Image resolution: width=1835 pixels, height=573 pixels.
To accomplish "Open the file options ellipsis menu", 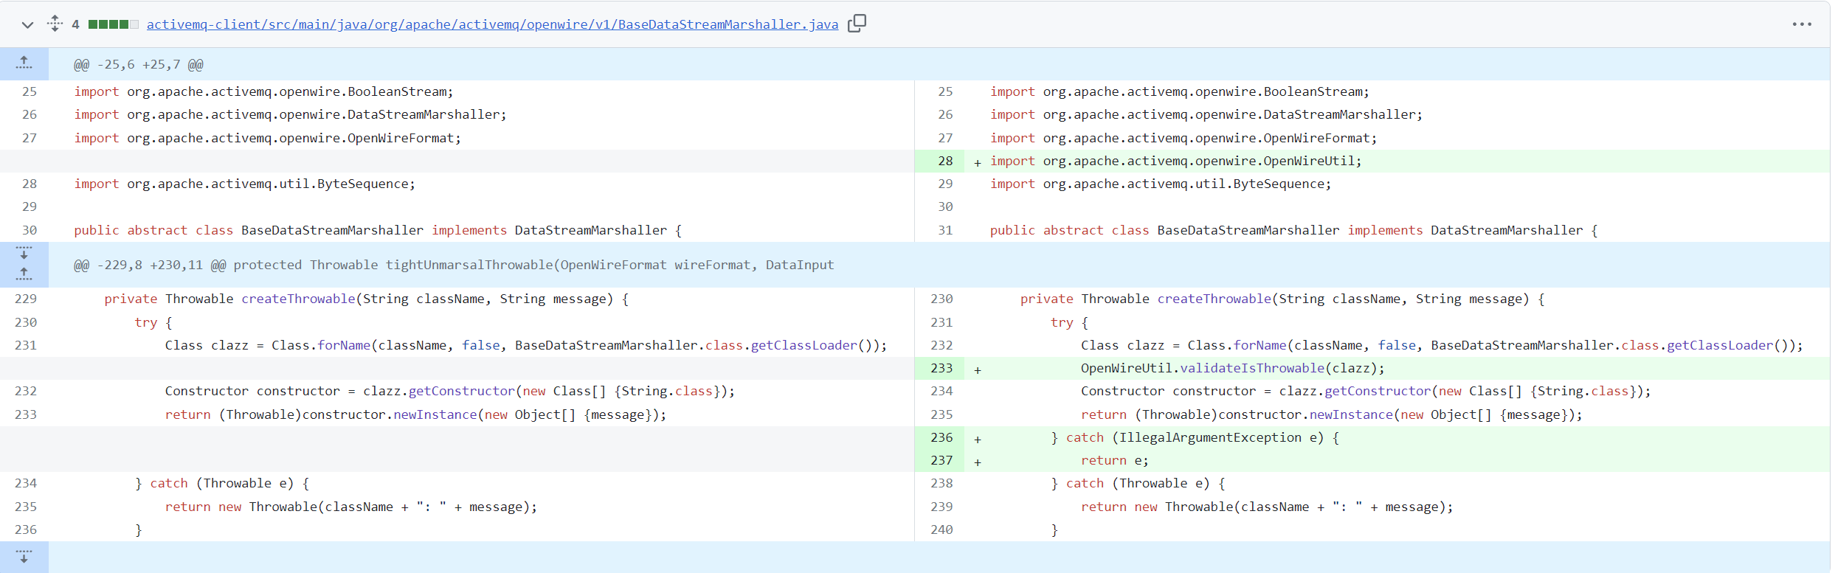I will coord(1802,24).
